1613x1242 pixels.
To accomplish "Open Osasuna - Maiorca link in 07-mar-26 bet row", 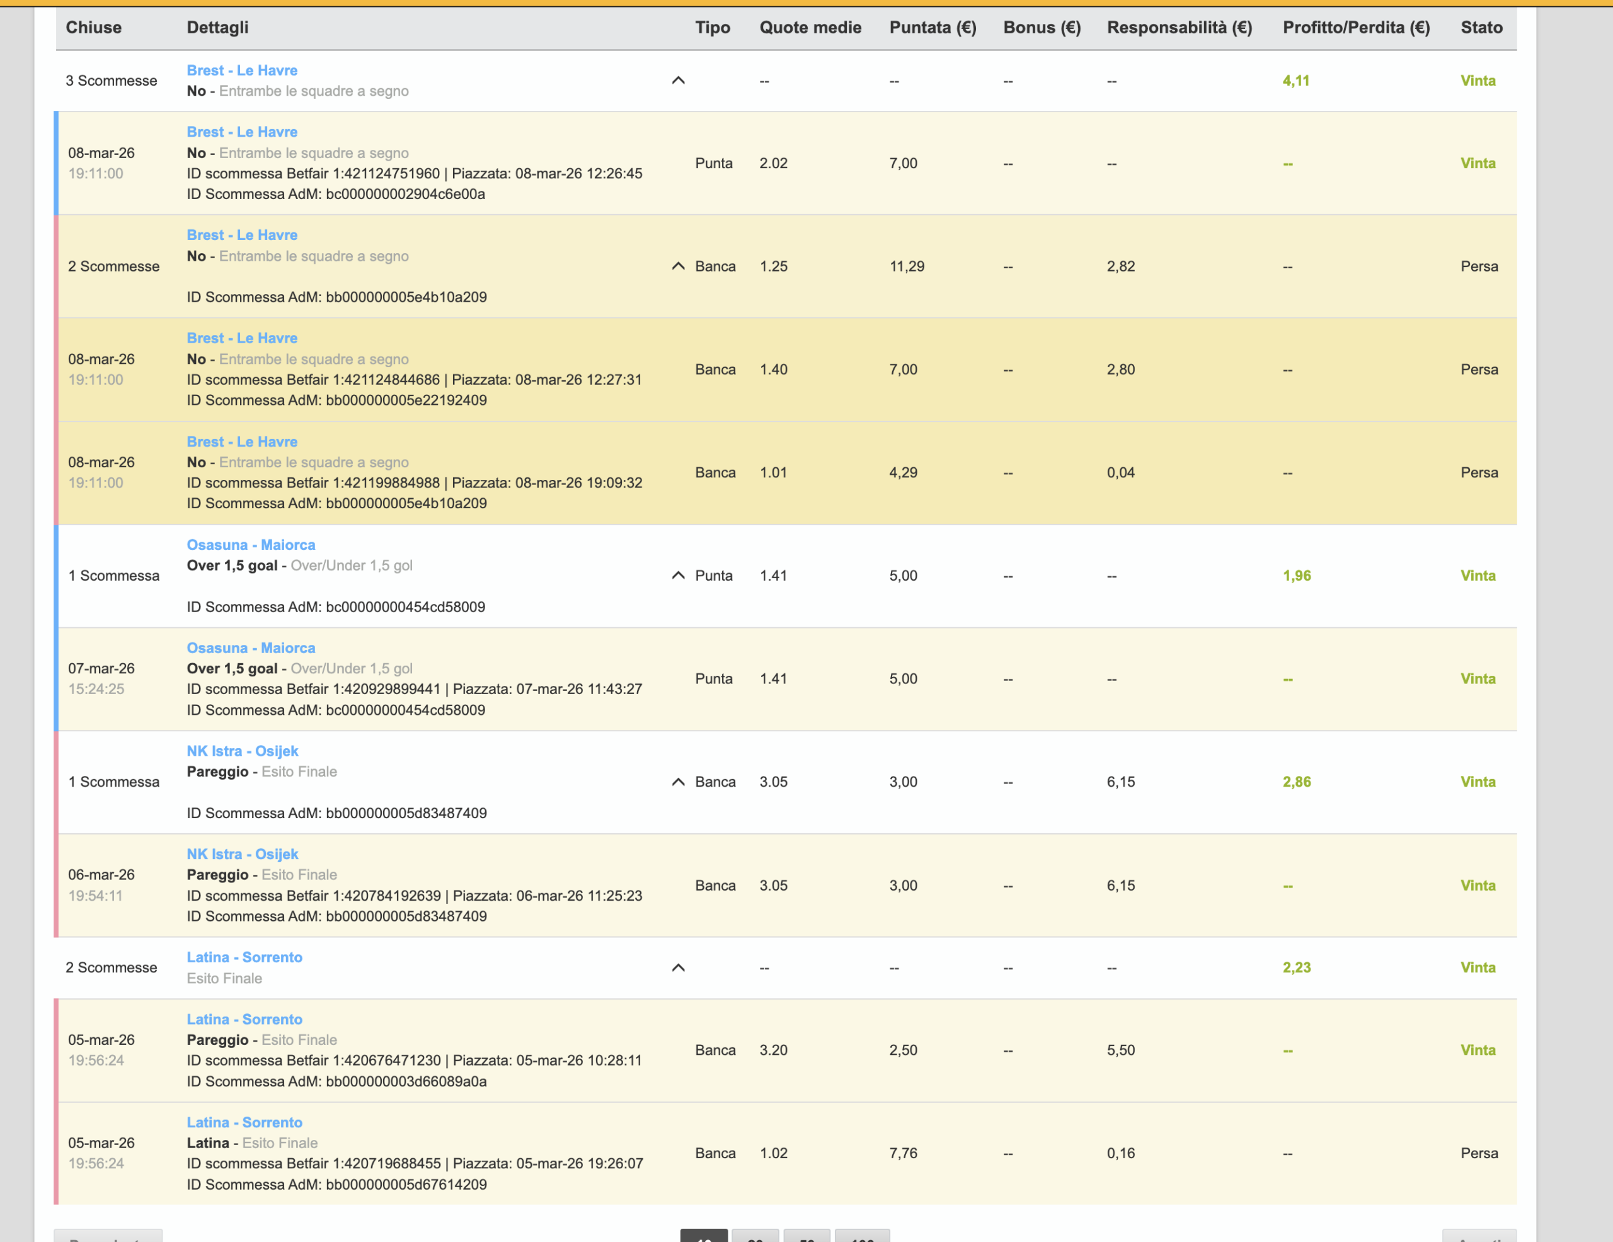I will pyautogui.click(x=250, y=647).
